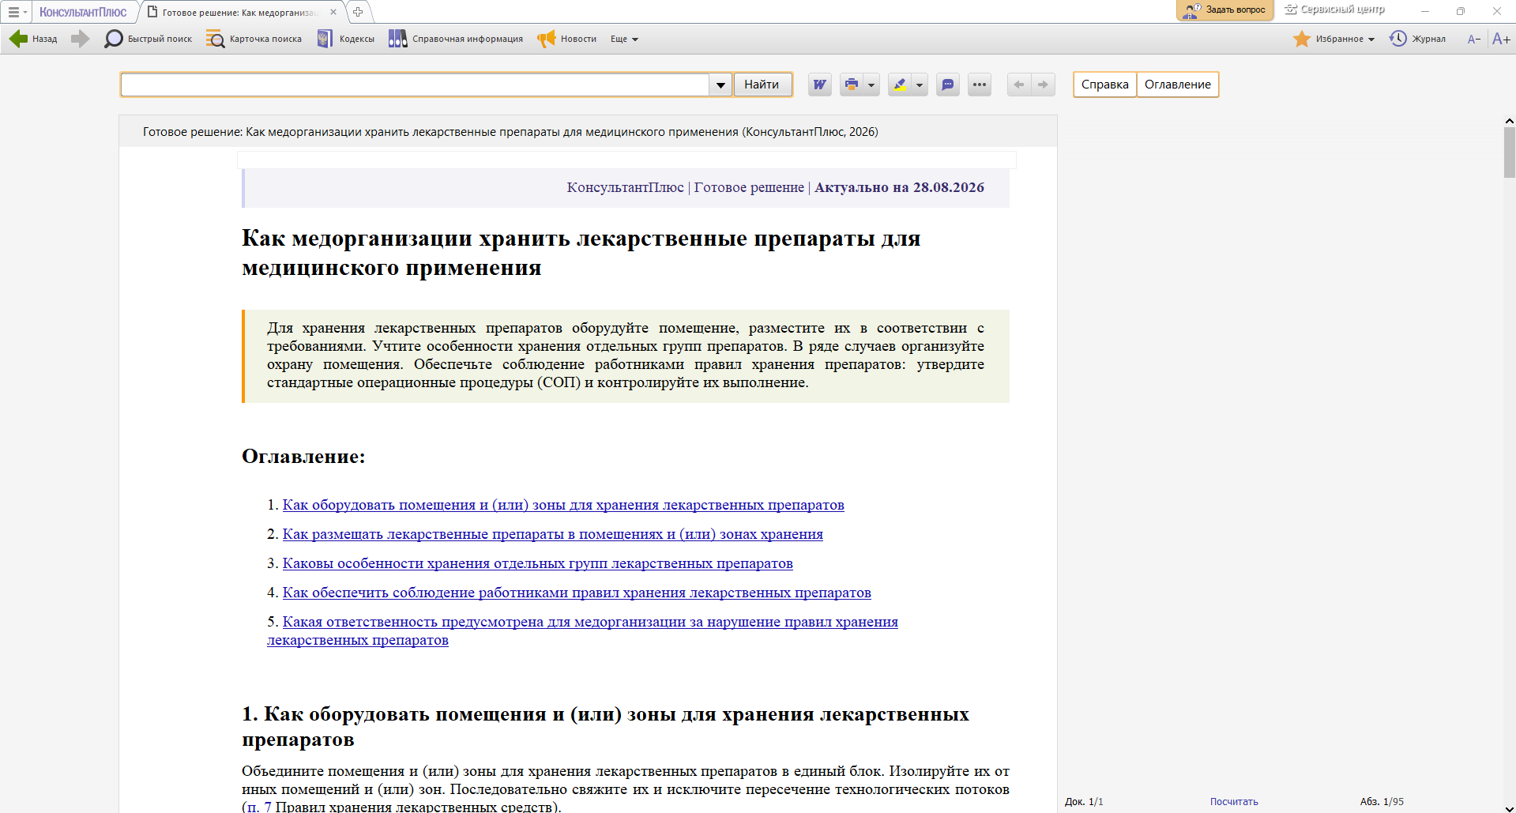Go to next search result arrow
The width and height of the screenshot is (1516, 813).
tap(1043, 85)
